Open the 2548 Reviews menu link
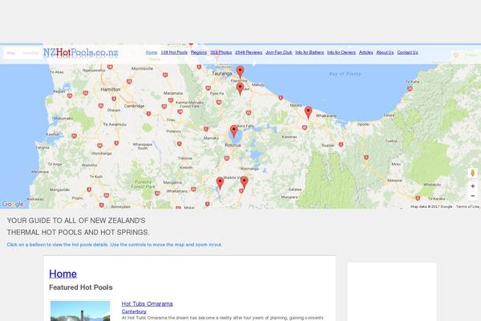Screen dimensions: 481x321 pos(249,52)
